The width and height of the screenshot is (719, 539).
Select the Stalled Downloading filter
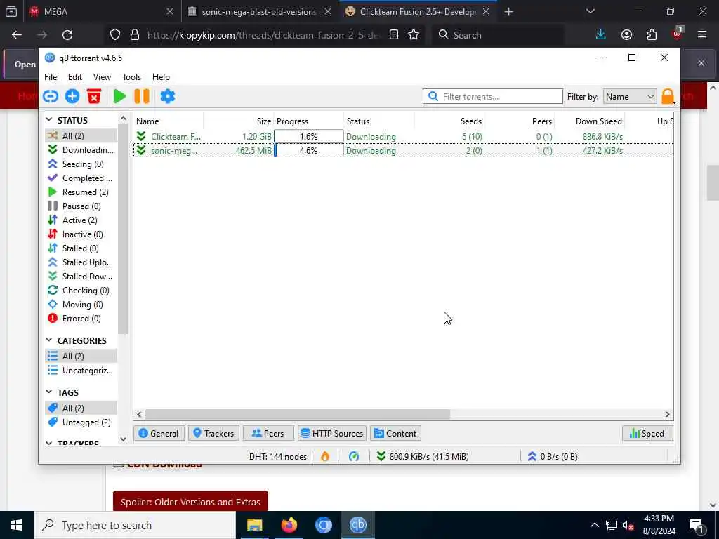[81, 277]
